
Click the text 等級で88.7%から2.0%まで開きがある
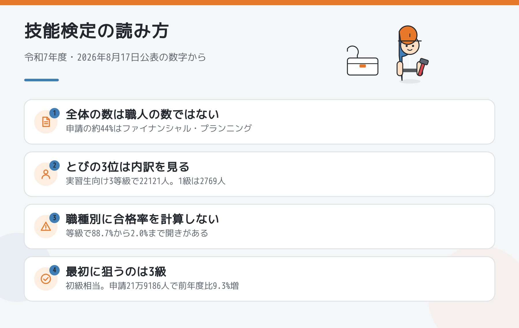coord(137,233)
